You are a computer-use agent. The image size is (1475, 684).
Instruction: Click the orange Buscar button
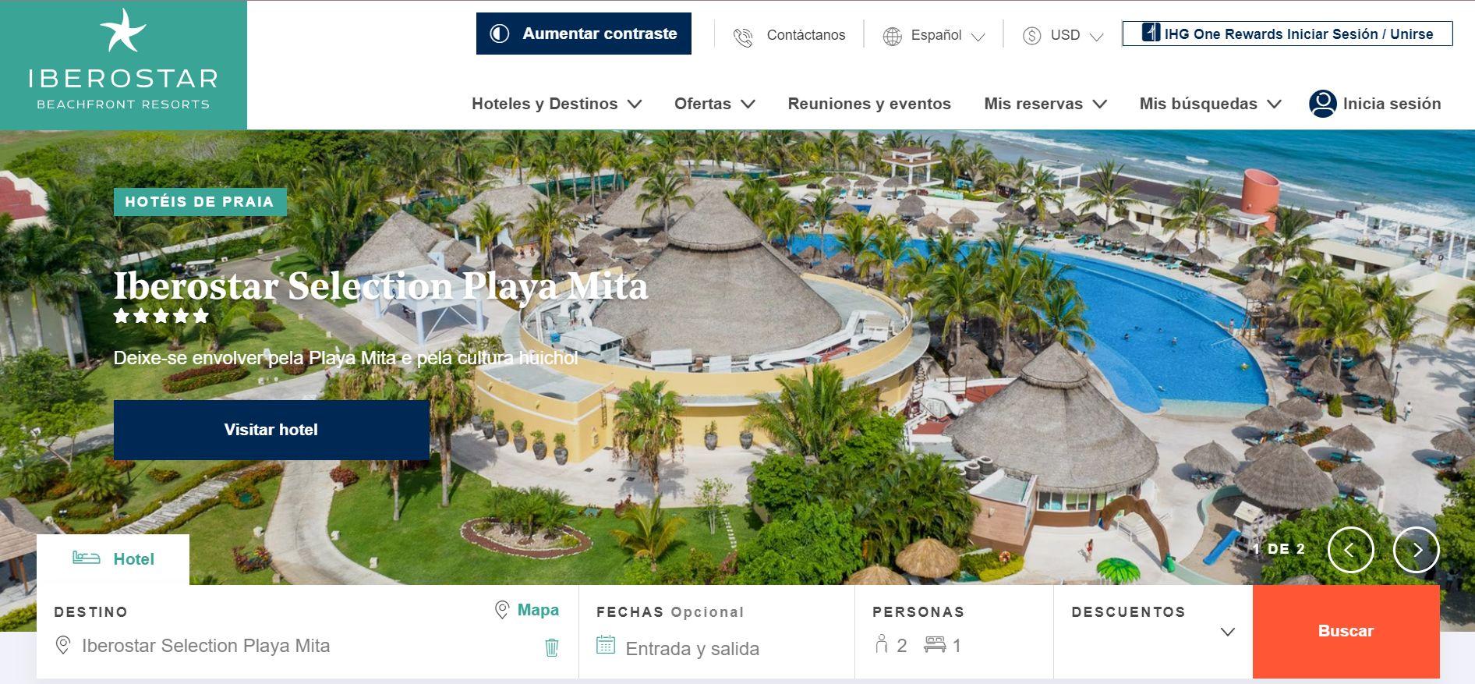[x=1346, y=631]
